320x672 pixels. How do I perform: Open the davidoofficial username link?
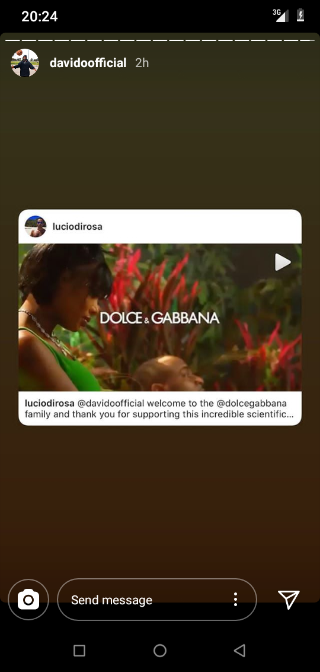[x=88, y=63]
